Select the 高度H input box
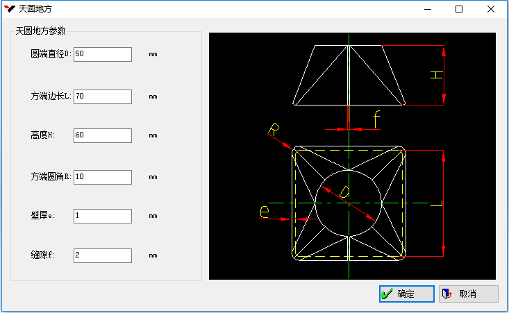The image size is (509, 313). [x=102, y=135]
